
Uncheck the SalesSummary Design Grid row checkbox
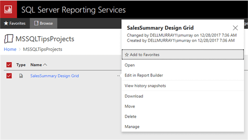point(9,76)
